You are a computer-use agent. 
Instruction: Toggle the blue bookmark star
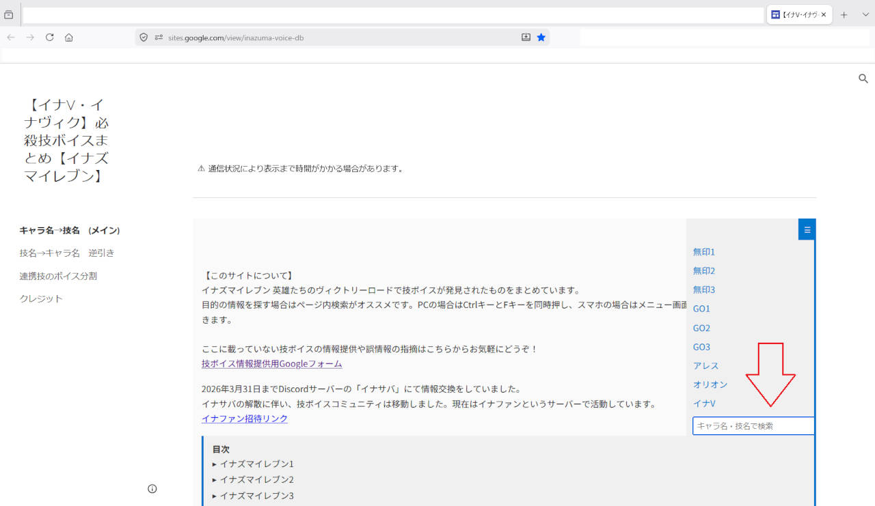pyautogui.click(x=541, y=38)
